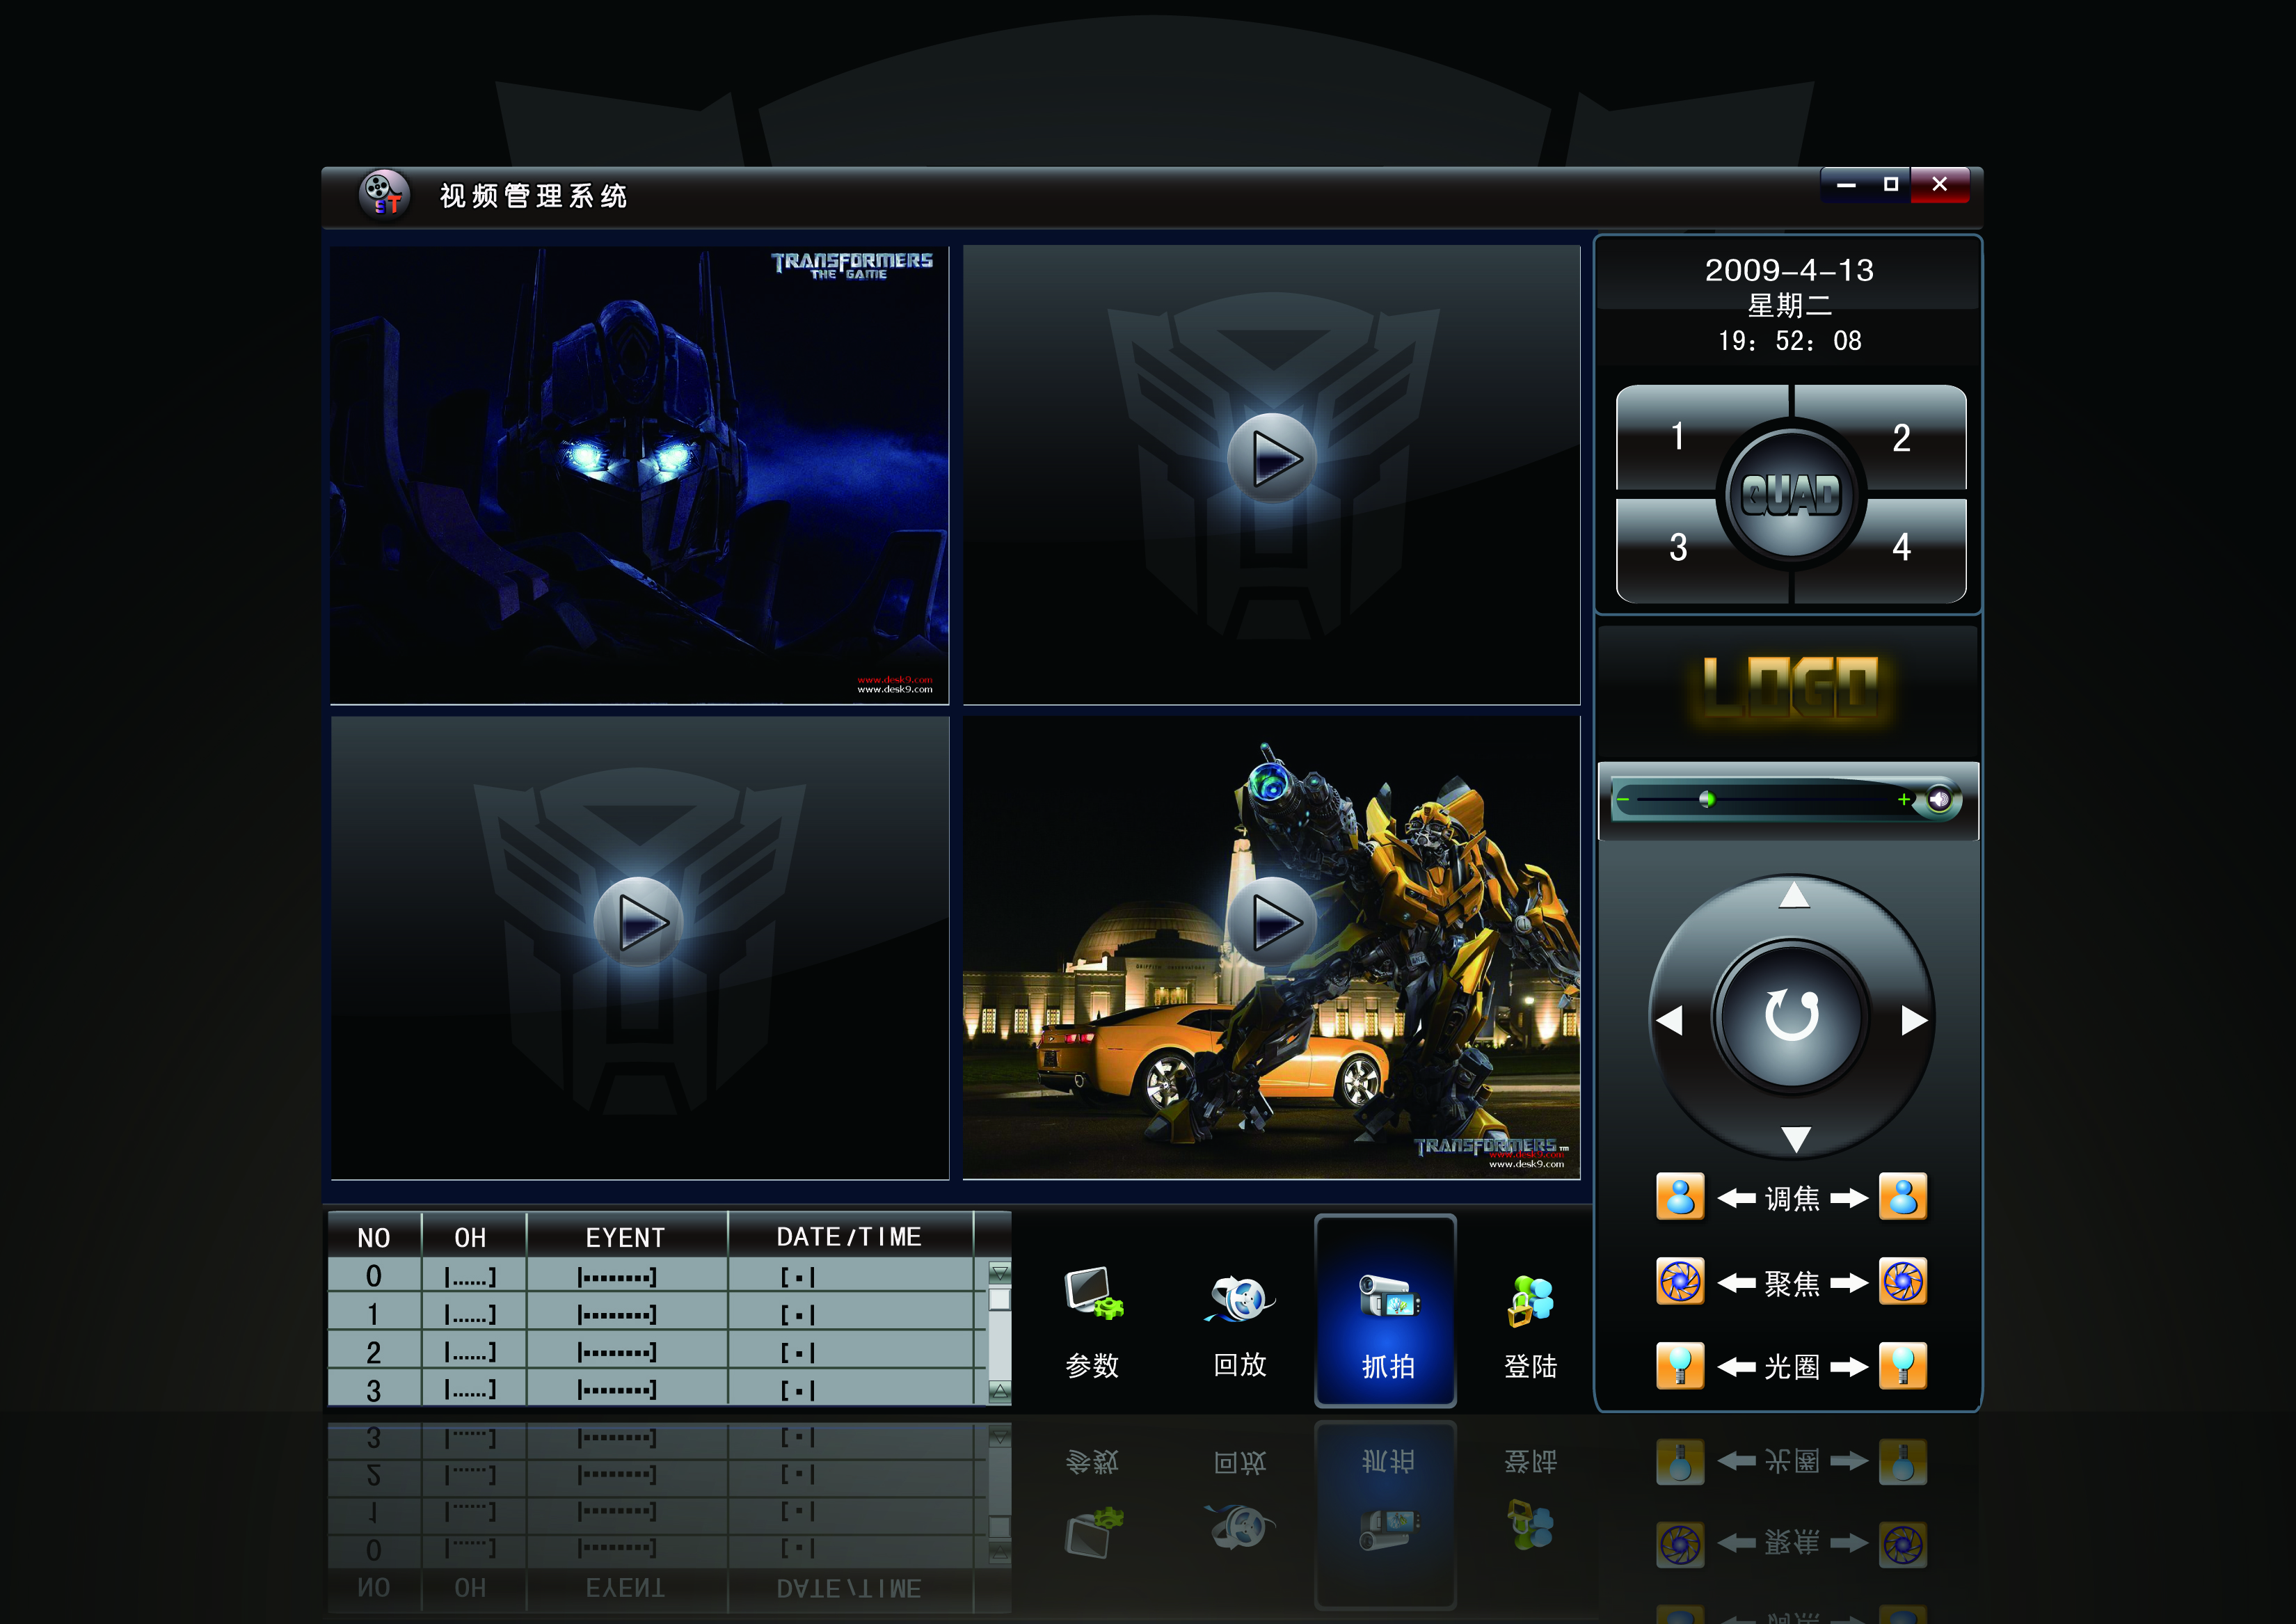Image resolution: width=2296 pixels, height=1624 pixels.
Task: Close the 视频管理系统 window
Action: tap(1940, 185)
